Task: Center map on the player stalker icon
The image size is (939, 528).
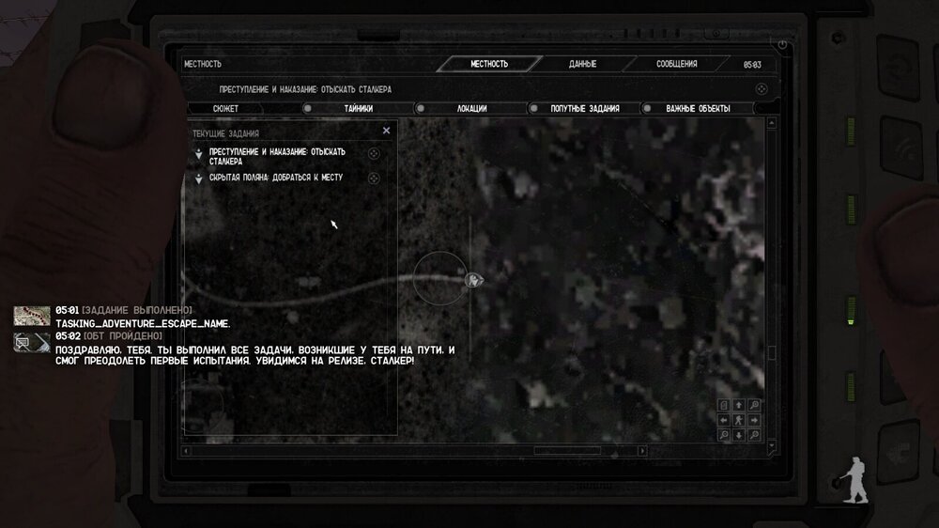Action: 740,420
